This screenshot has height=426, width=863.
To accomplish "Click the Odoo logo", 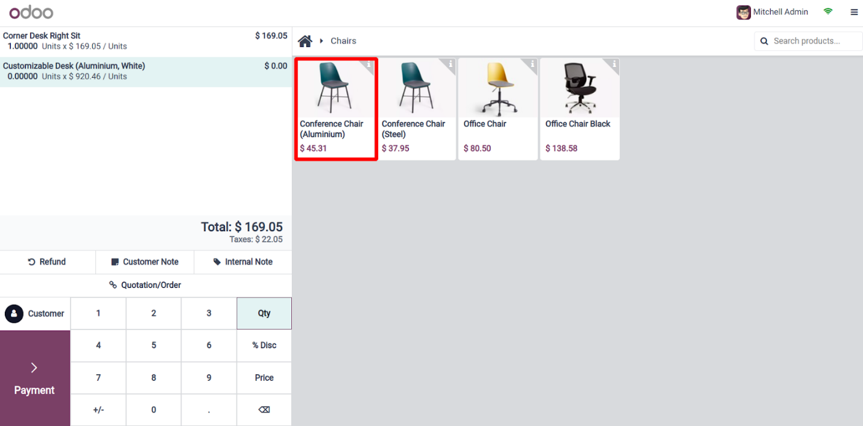I will [x=31, y=12].
